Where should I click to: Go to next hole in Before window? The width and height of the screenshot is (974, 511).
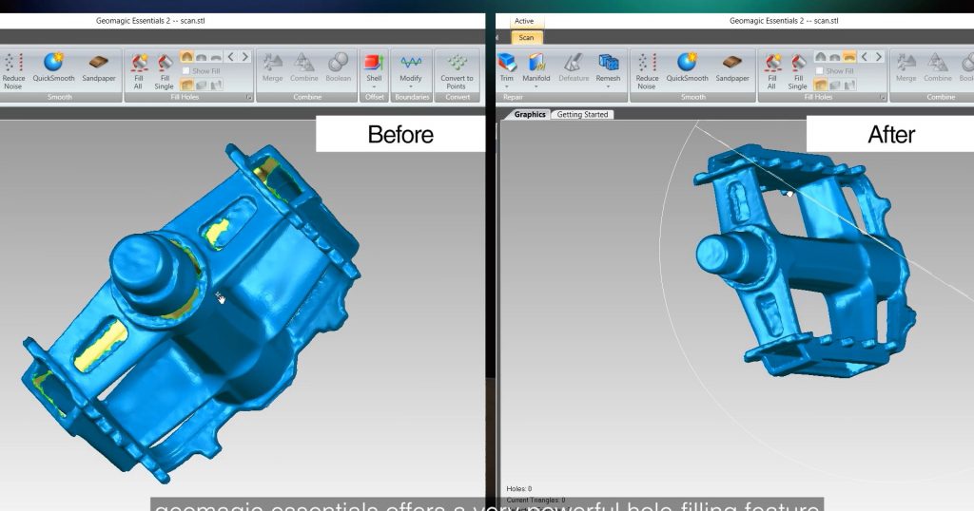tap(244, 56)
